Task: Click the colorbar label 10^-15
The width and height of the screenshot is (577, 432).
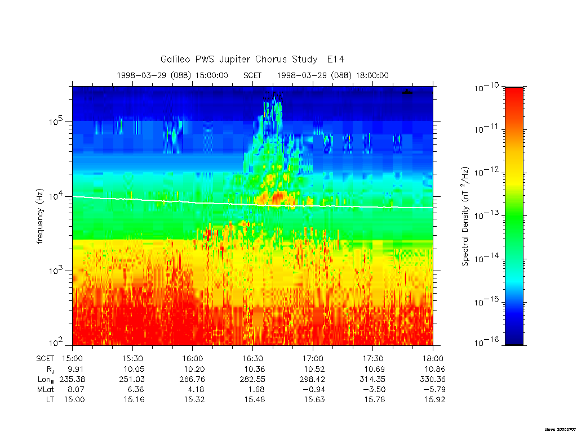Action: (486, 301)
